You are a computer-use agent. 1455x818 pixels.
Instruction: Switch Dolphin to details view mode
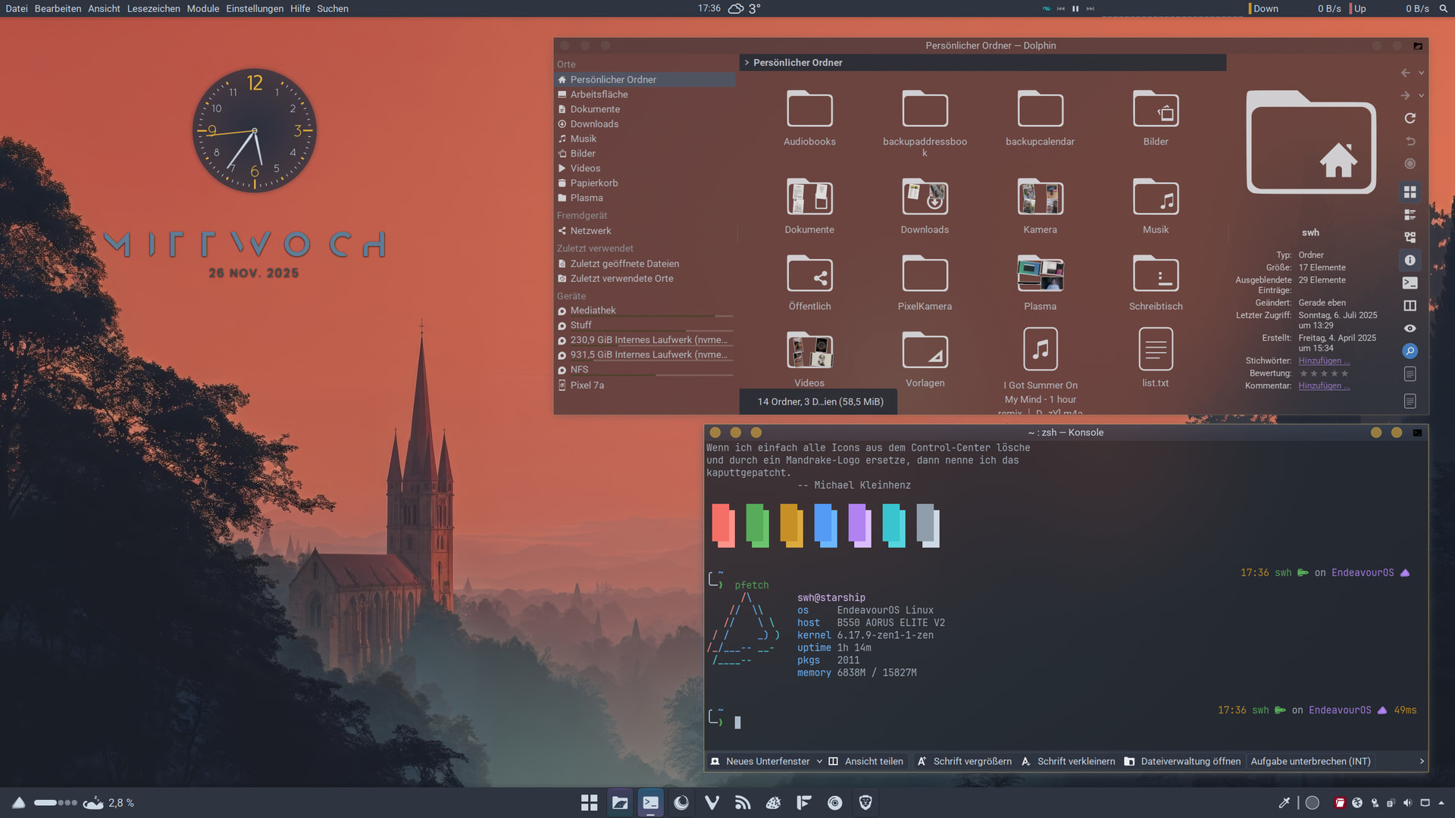click(x=1410, y=237)
